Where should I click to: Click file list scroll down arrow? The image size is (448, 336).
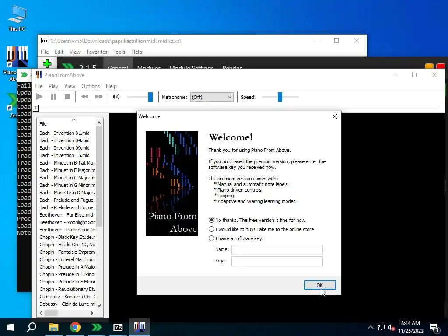click(99, 305)
